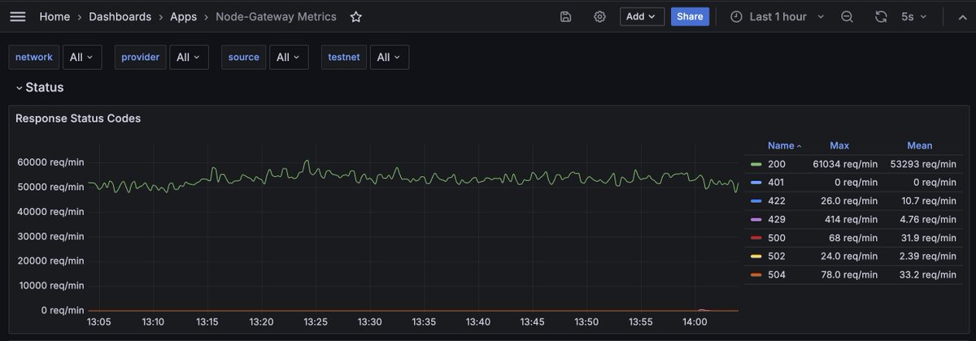Open Dashboards breadcrumb link

click(120, 16)
